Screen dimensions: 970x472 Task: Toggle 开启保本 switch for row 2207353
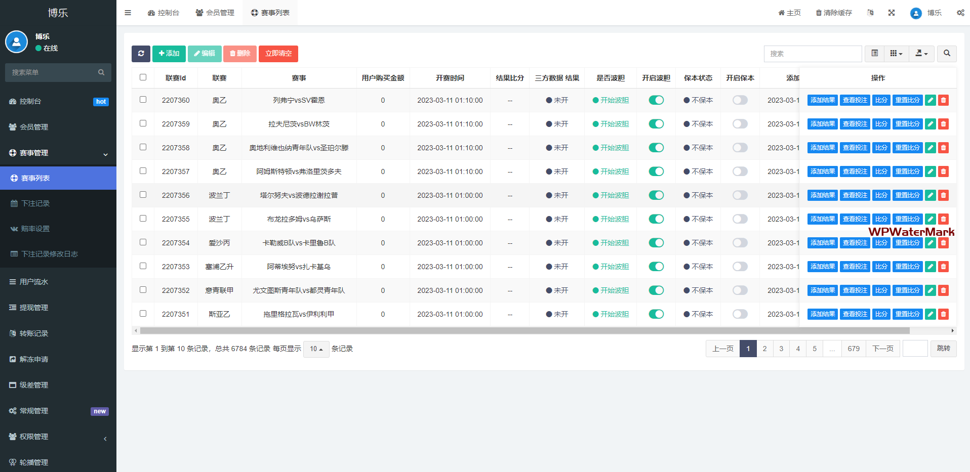coord(740,267)
